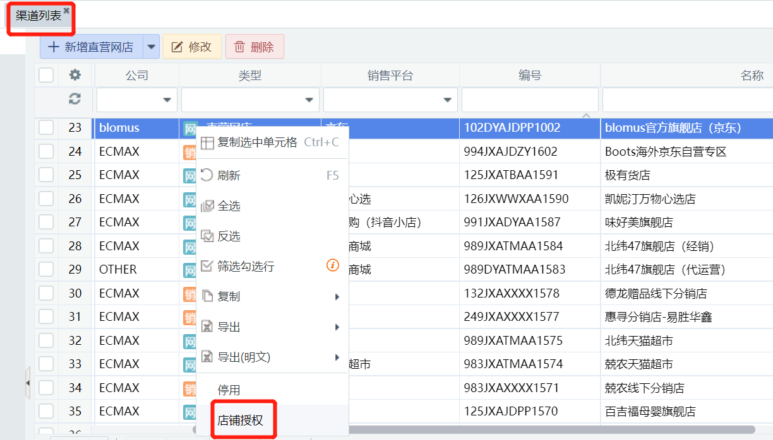The height and width of the screenshot is (440, 773).
Task: Choose 刷新 in the context menu
Action: 272,175
